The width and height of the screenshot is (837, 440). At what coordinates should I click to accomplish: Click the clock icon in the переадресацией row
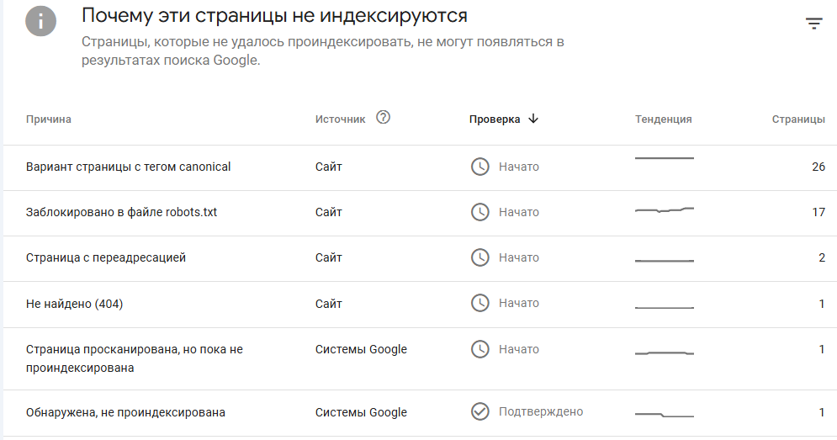click(479, 257)
